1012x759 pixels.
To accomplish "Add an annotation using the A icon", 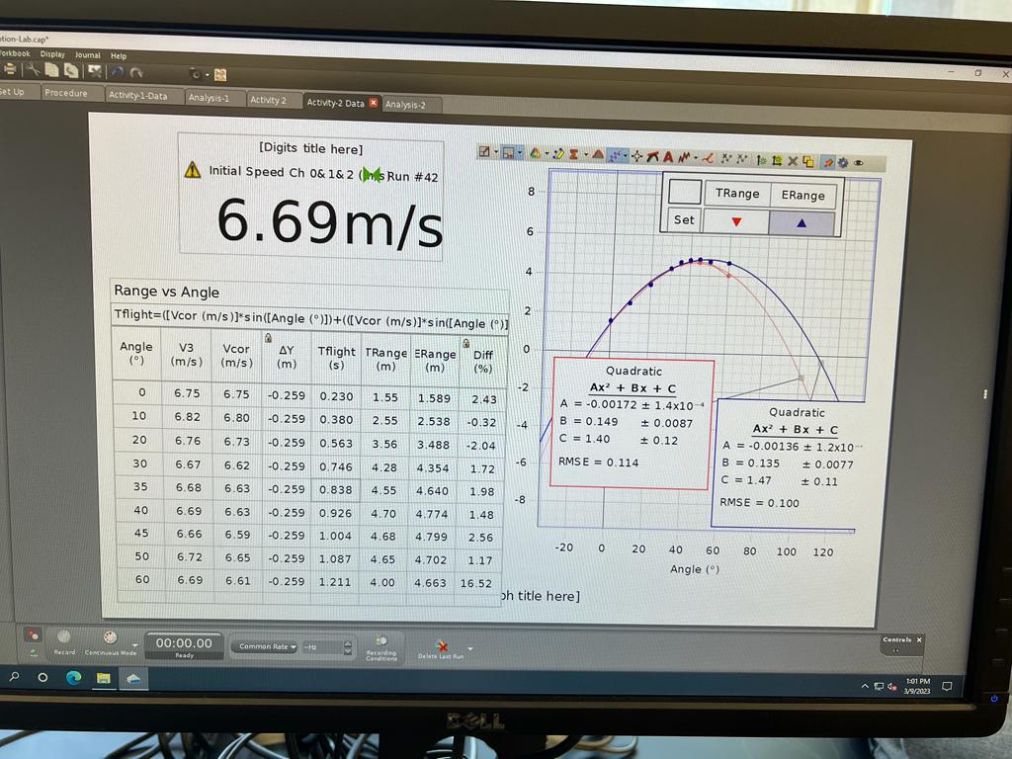I will (x=668, y=154).
